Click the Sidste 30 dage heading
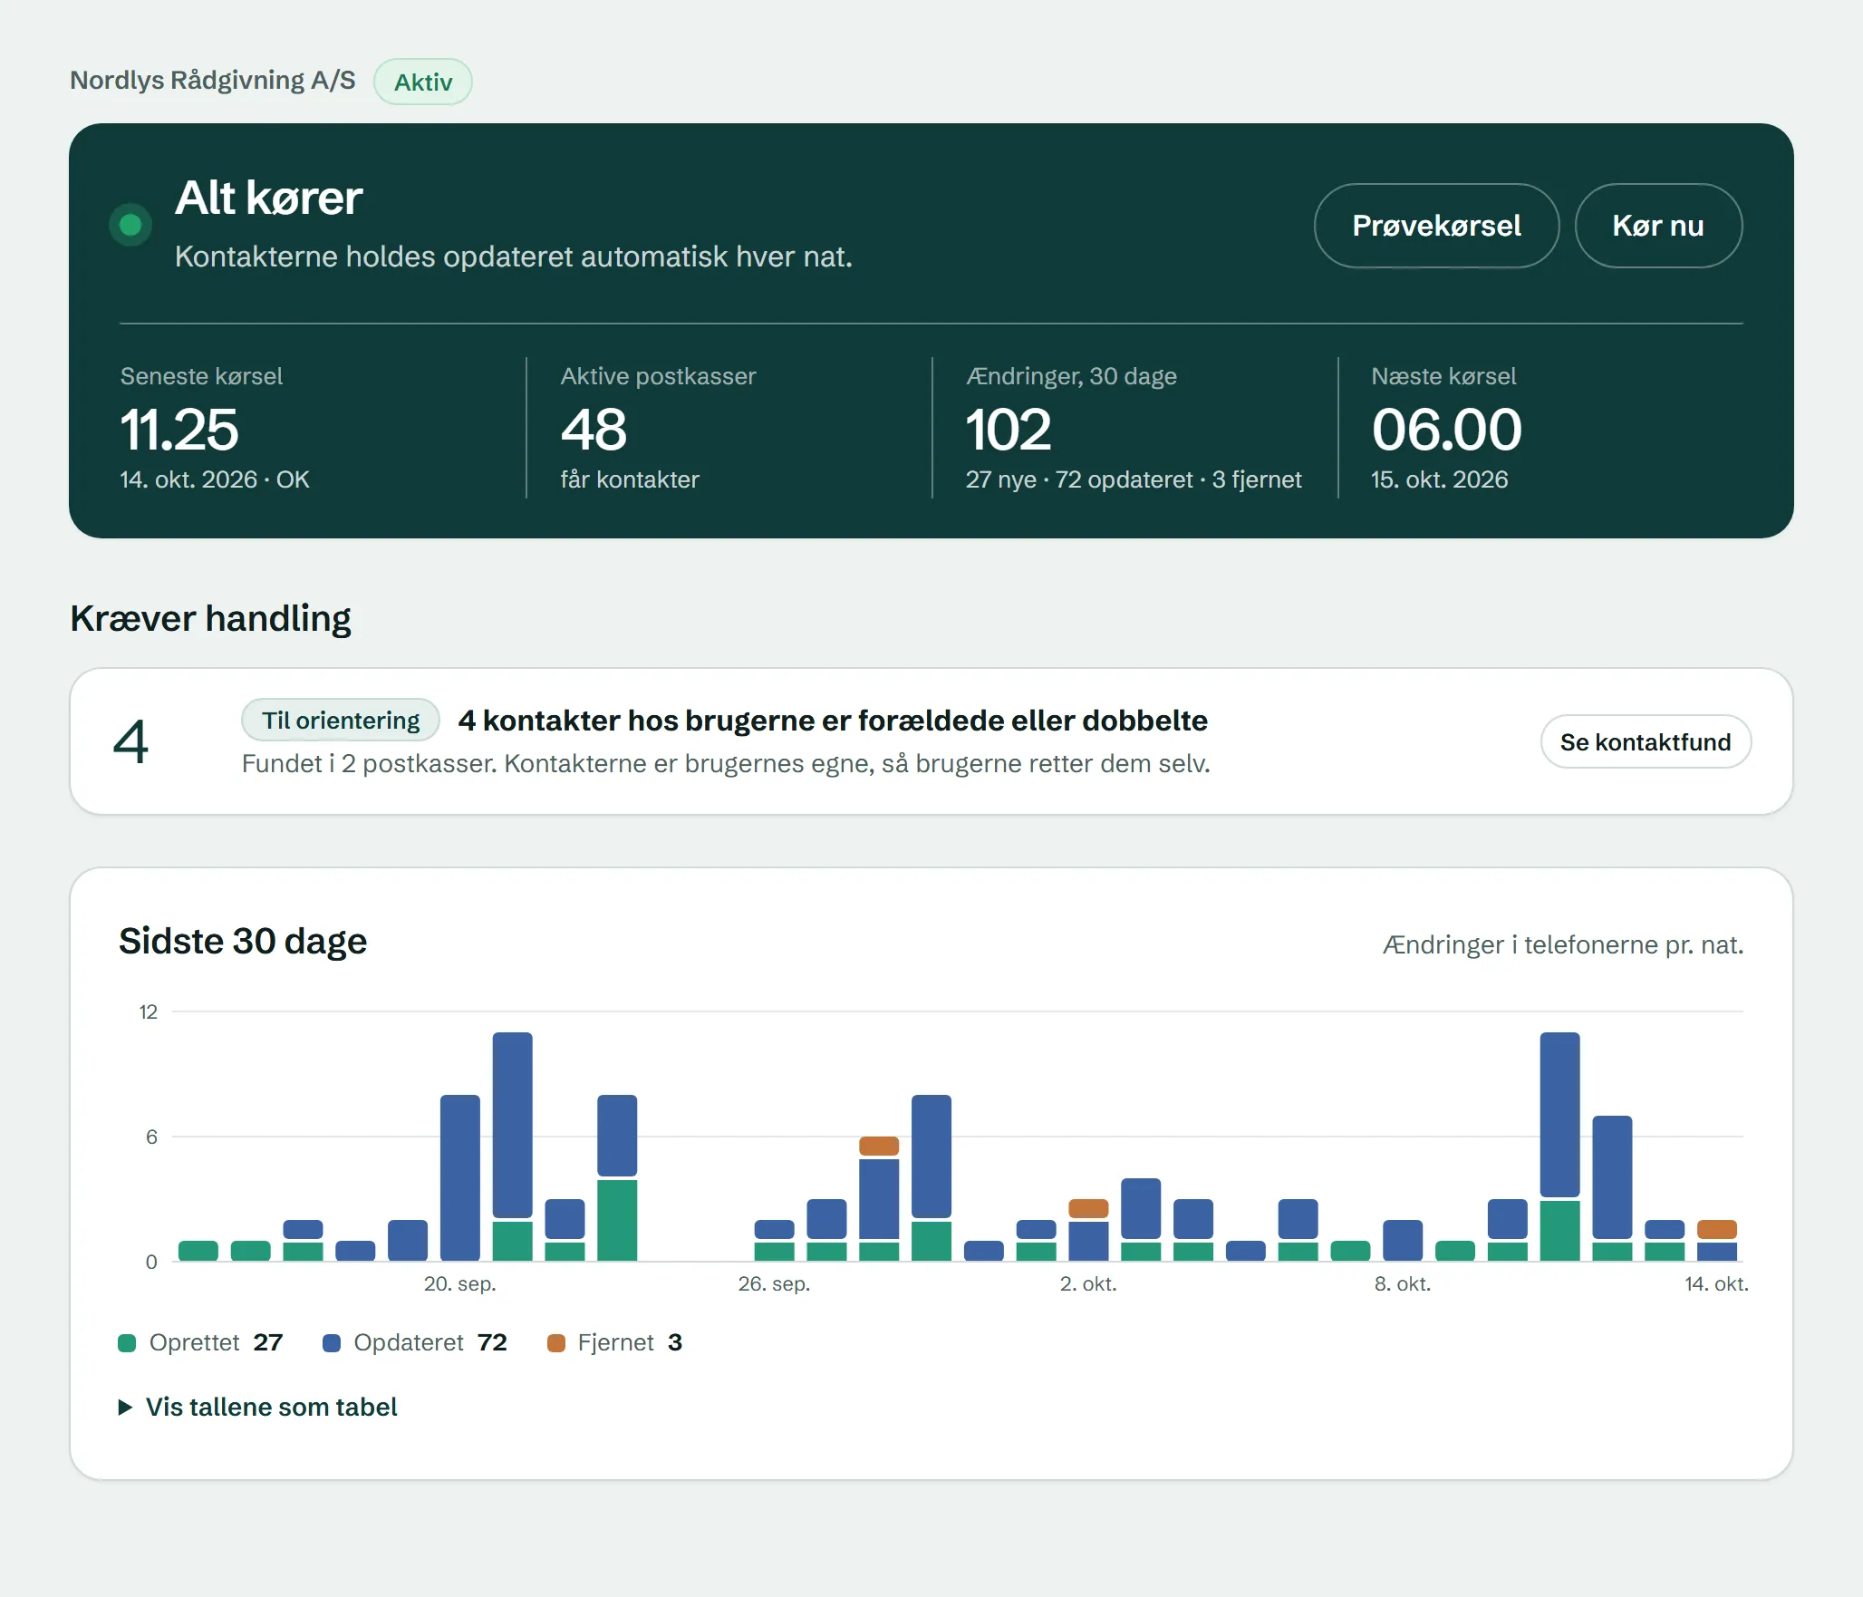The width and height of the screenshot is (1863, 1597). [243, 941]
